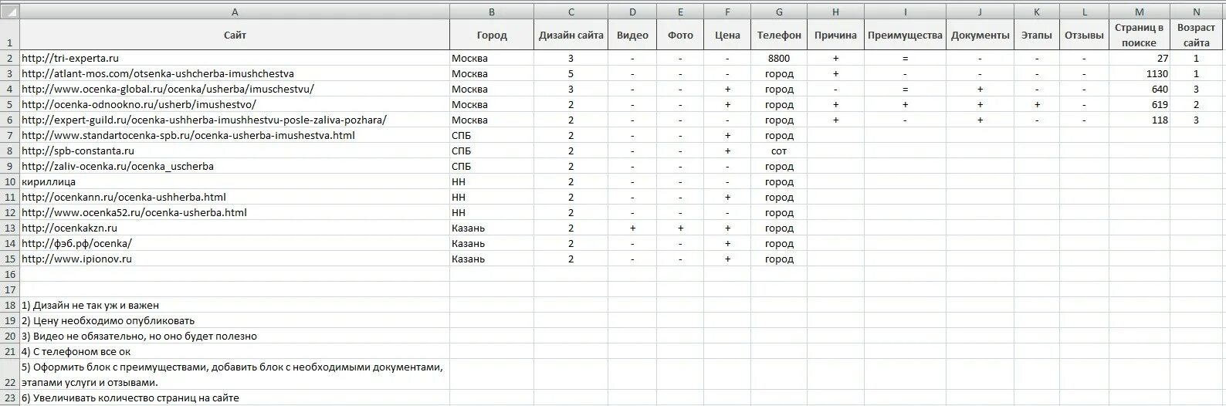The width and height of the screenshot is (1226, 406).
Task: Select the 'Дизайн сайта' header cell
Action: click(x=571, y=35)
